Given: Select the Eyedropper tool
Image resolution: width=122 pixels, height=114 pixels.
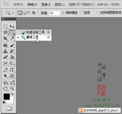Looking at the screenshot, I should (x=12, y=38).
